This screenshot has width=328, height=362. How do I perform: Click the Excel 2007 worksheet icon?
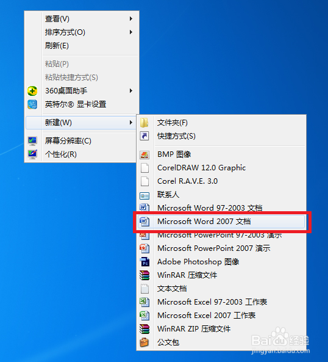[144, 316]
